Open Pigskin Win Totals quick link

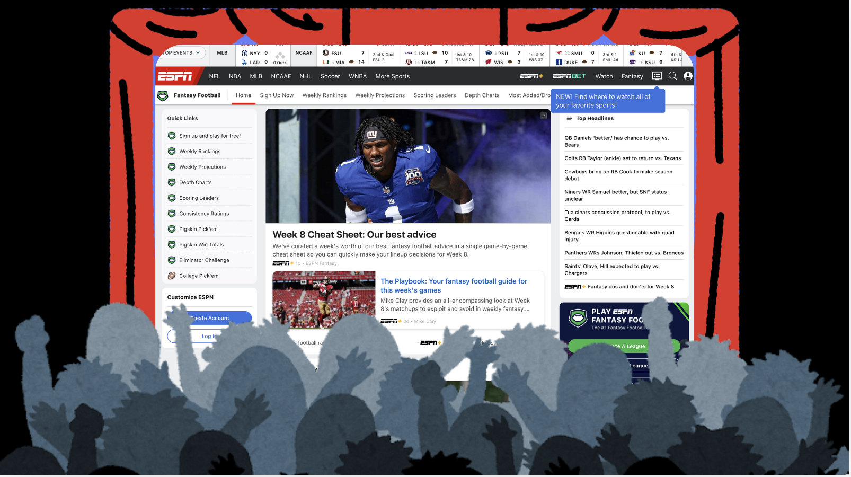coord(201,245)
